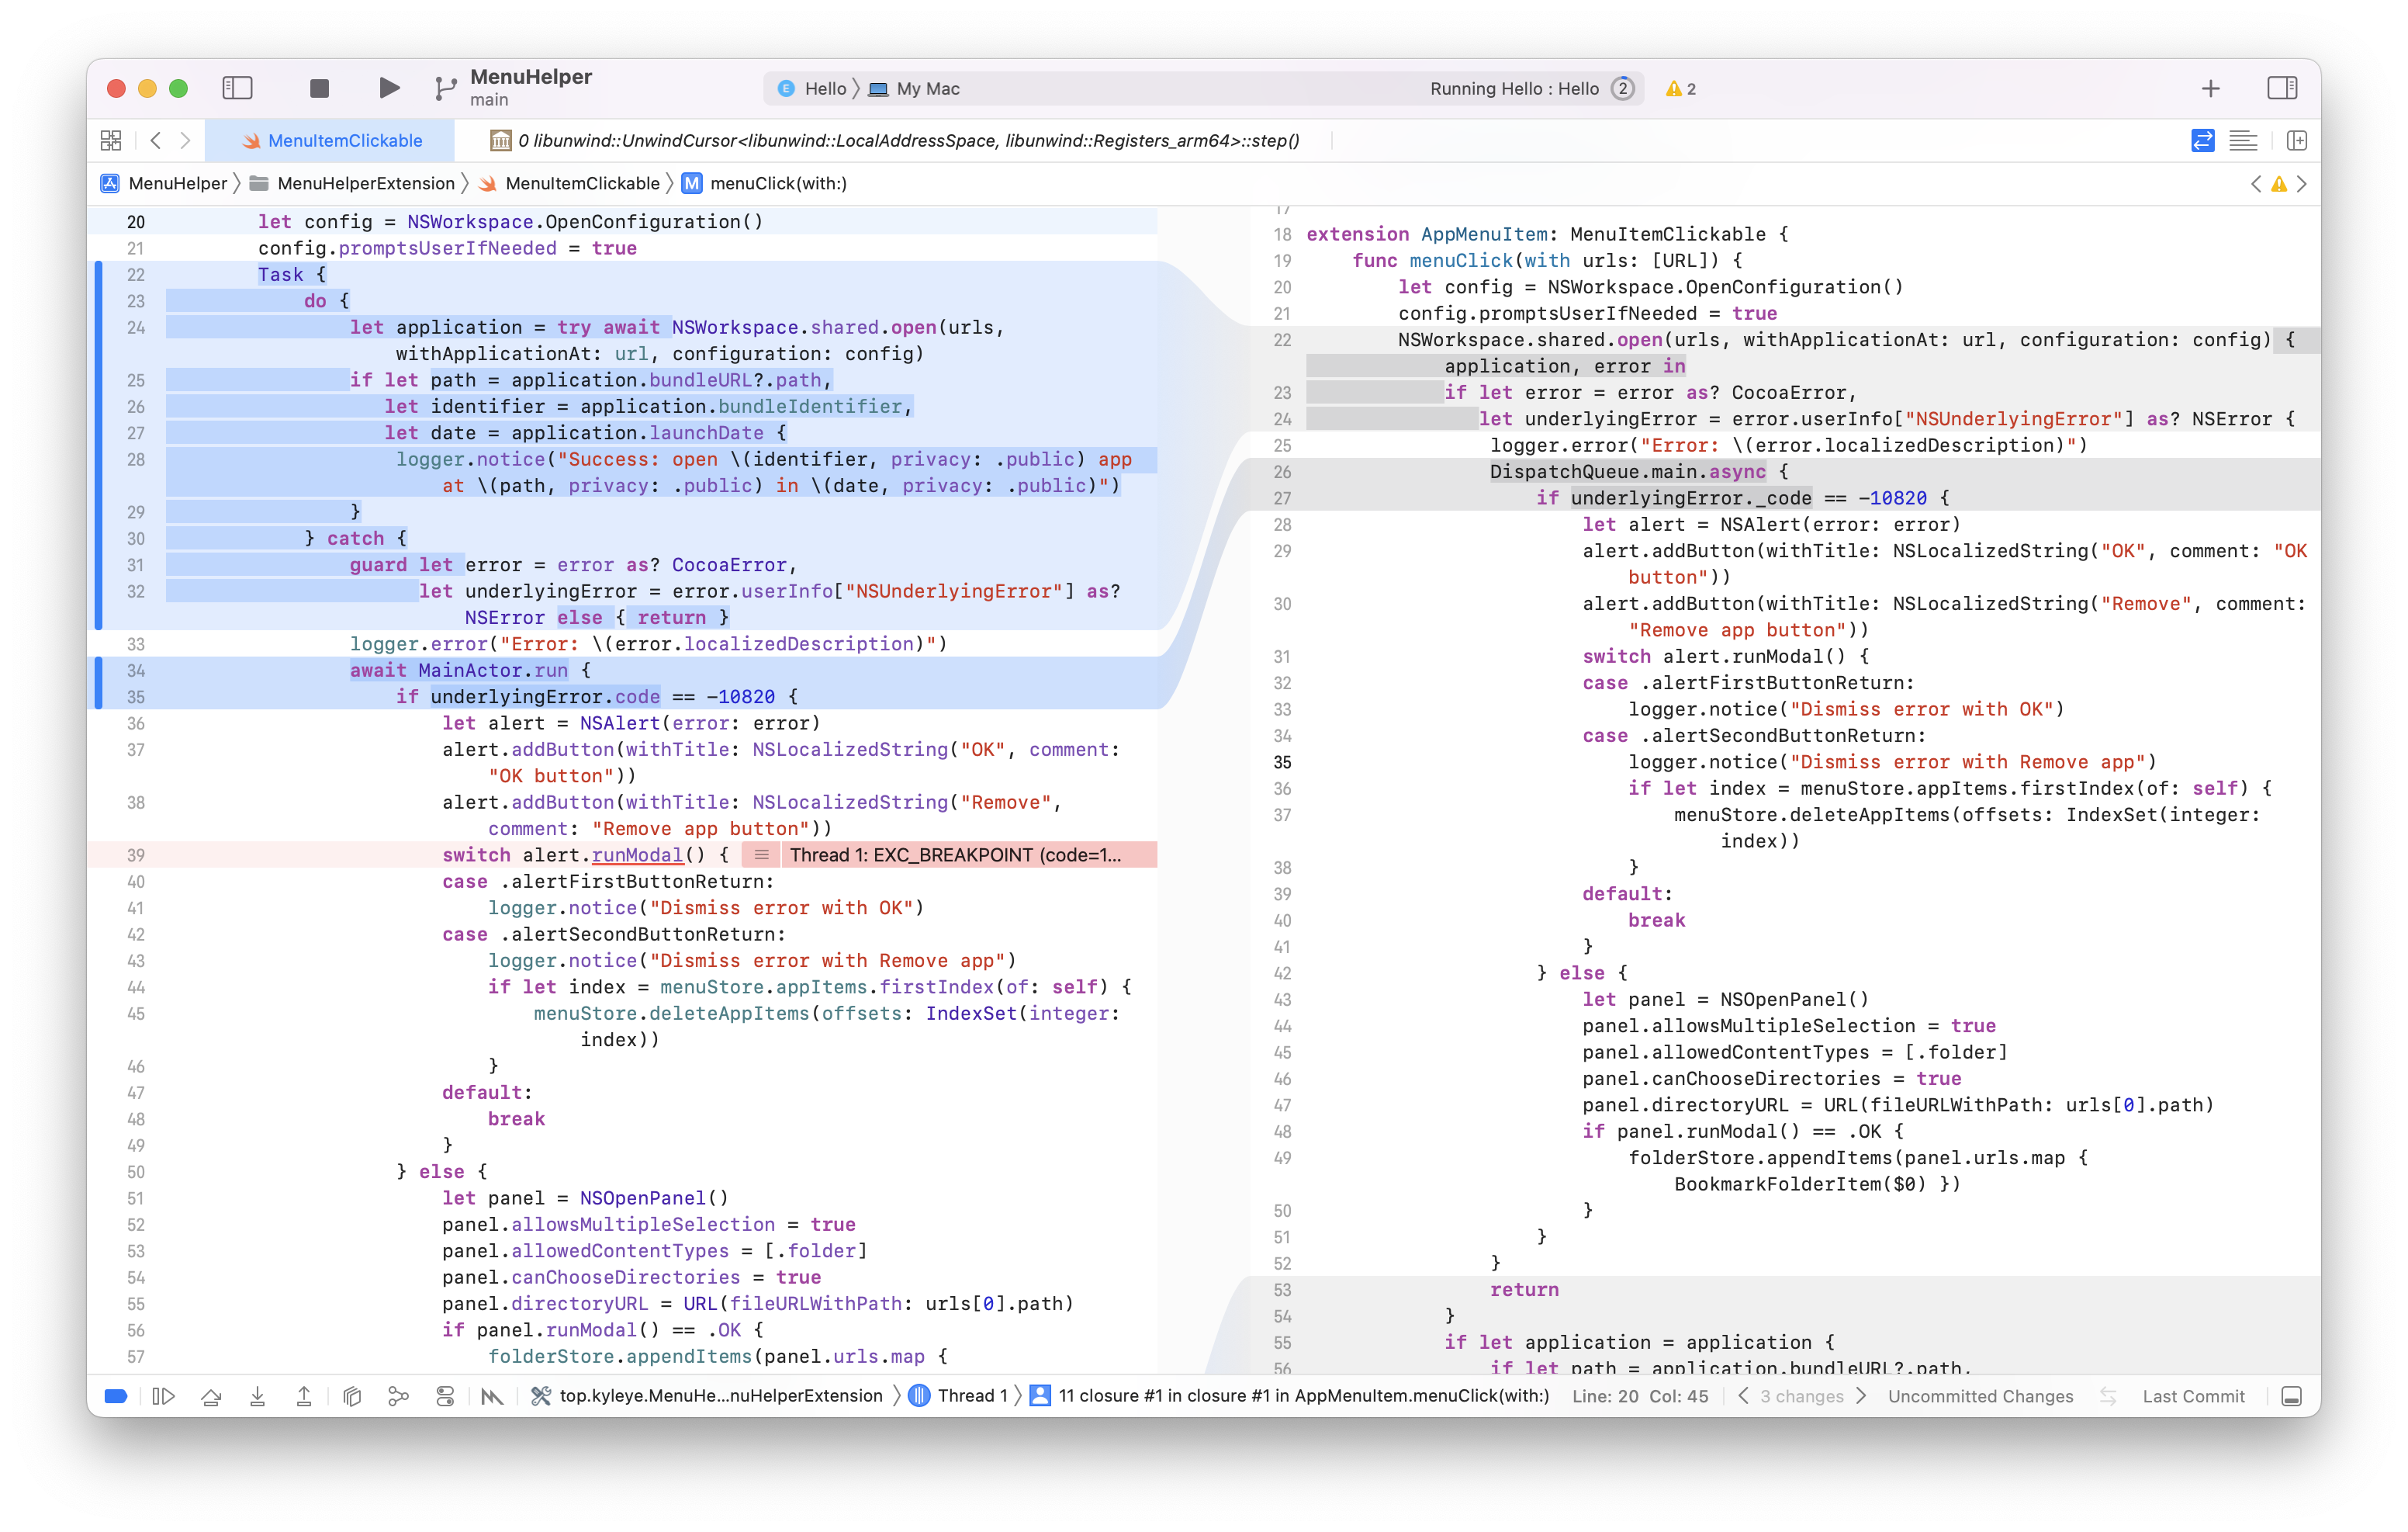Click the Step Into debug icon
This screenshot has width=2408, height=1532.
pos(257,1396)
